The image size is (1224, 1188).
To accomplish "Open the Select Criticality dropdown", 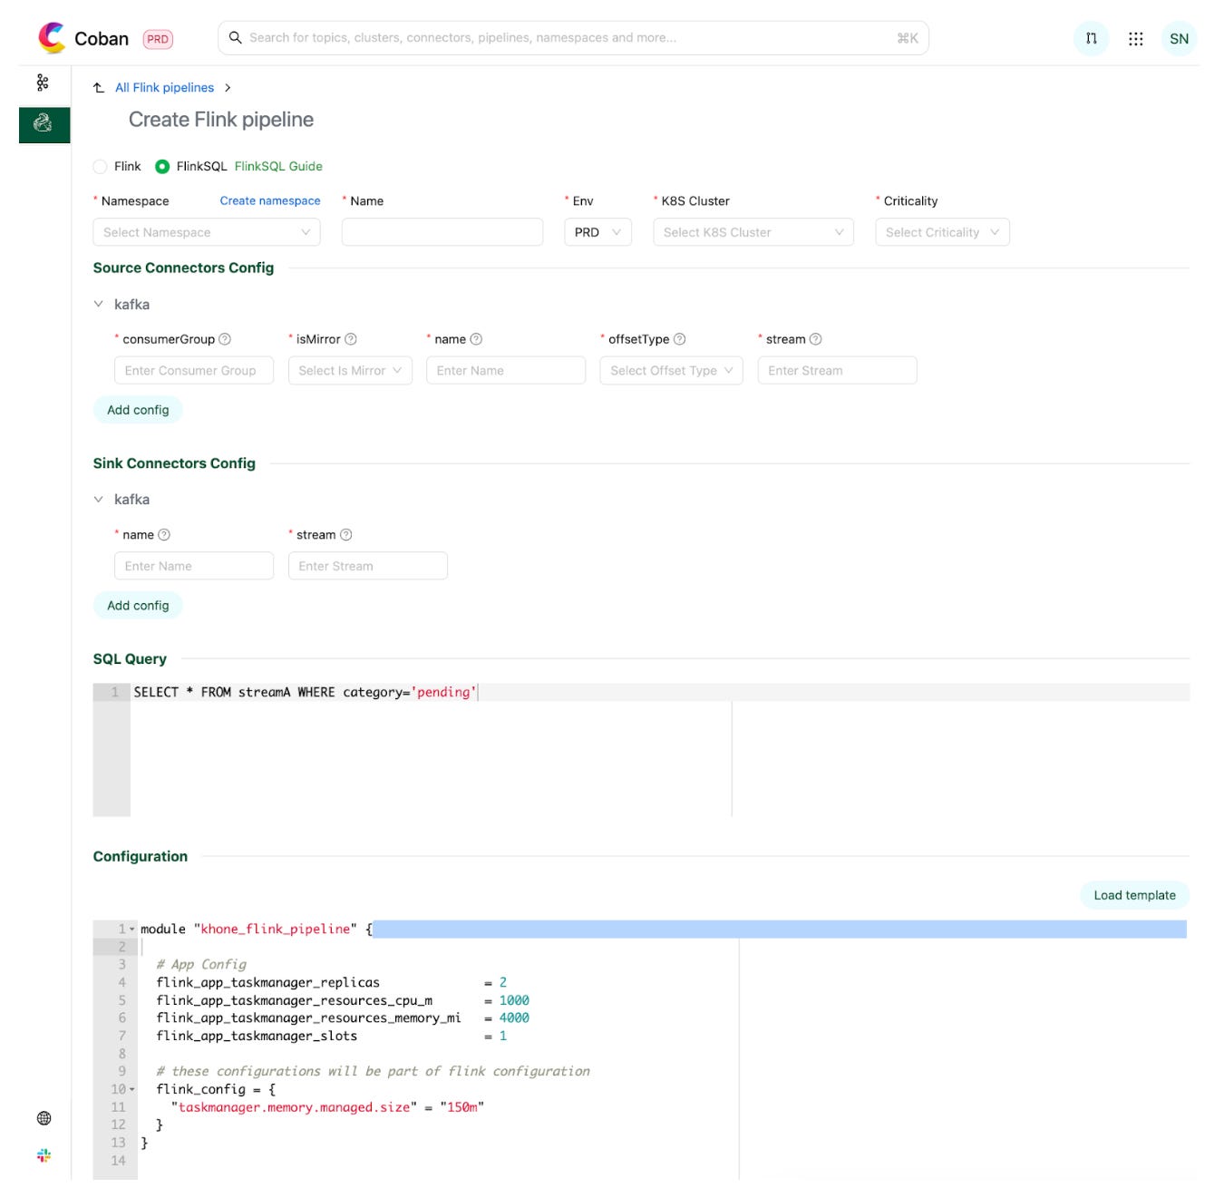I will [x=942, y=232].
